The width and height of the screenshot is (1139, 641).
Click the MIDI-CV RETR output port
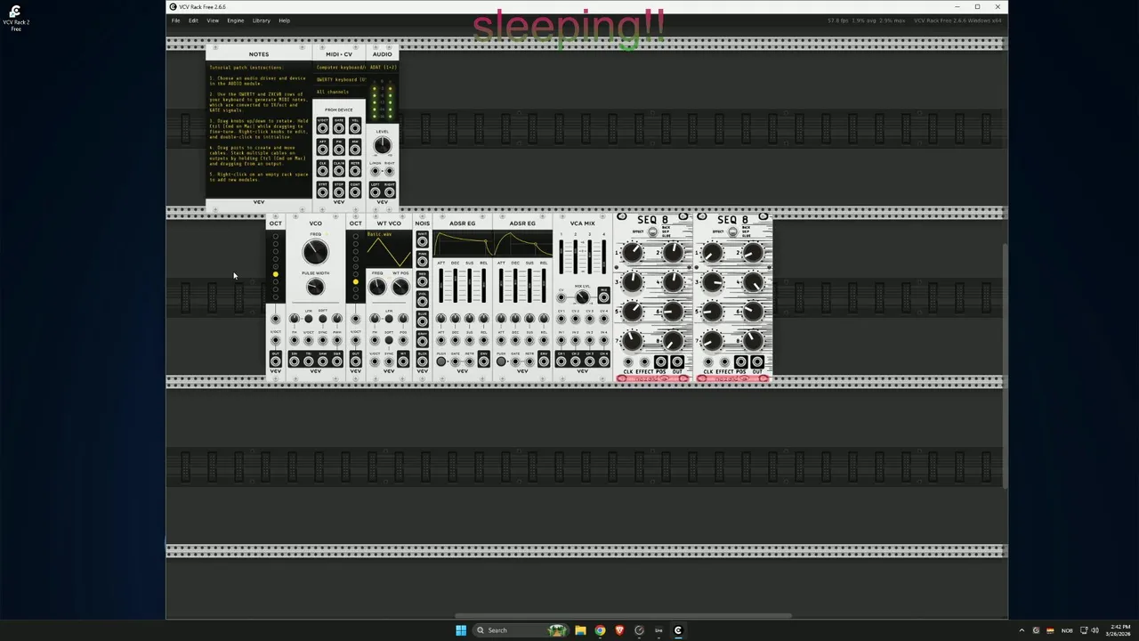tap(355, 171)
